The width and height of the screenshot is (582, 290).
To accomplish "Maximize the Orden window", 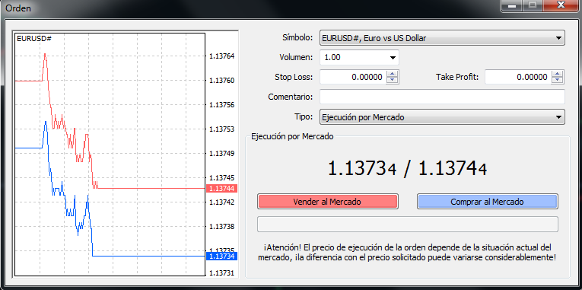I will pos(533,5).
